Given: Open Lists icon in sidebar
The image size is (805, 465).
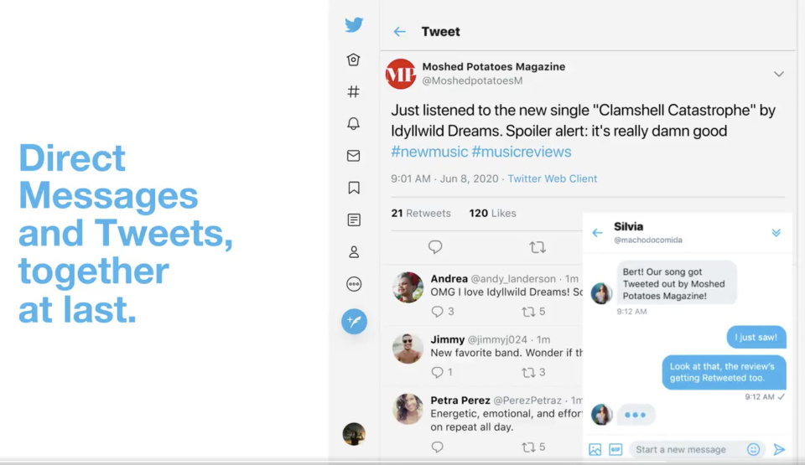Looking at the screenshot, I should click(x=354, y=220).
